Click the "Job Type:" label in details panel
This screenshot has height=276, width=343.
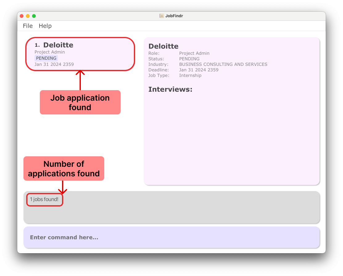[x=159, y=75]
